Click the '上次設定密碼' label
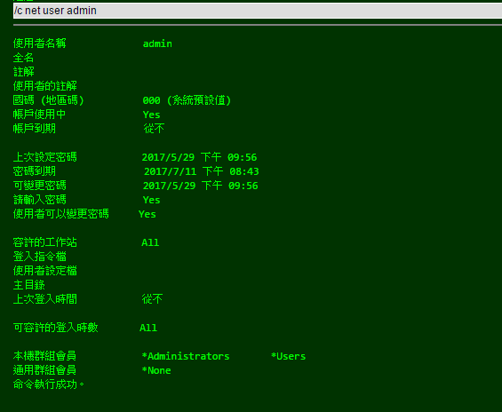This screenshot has width=502, height=412. [44, 157]
